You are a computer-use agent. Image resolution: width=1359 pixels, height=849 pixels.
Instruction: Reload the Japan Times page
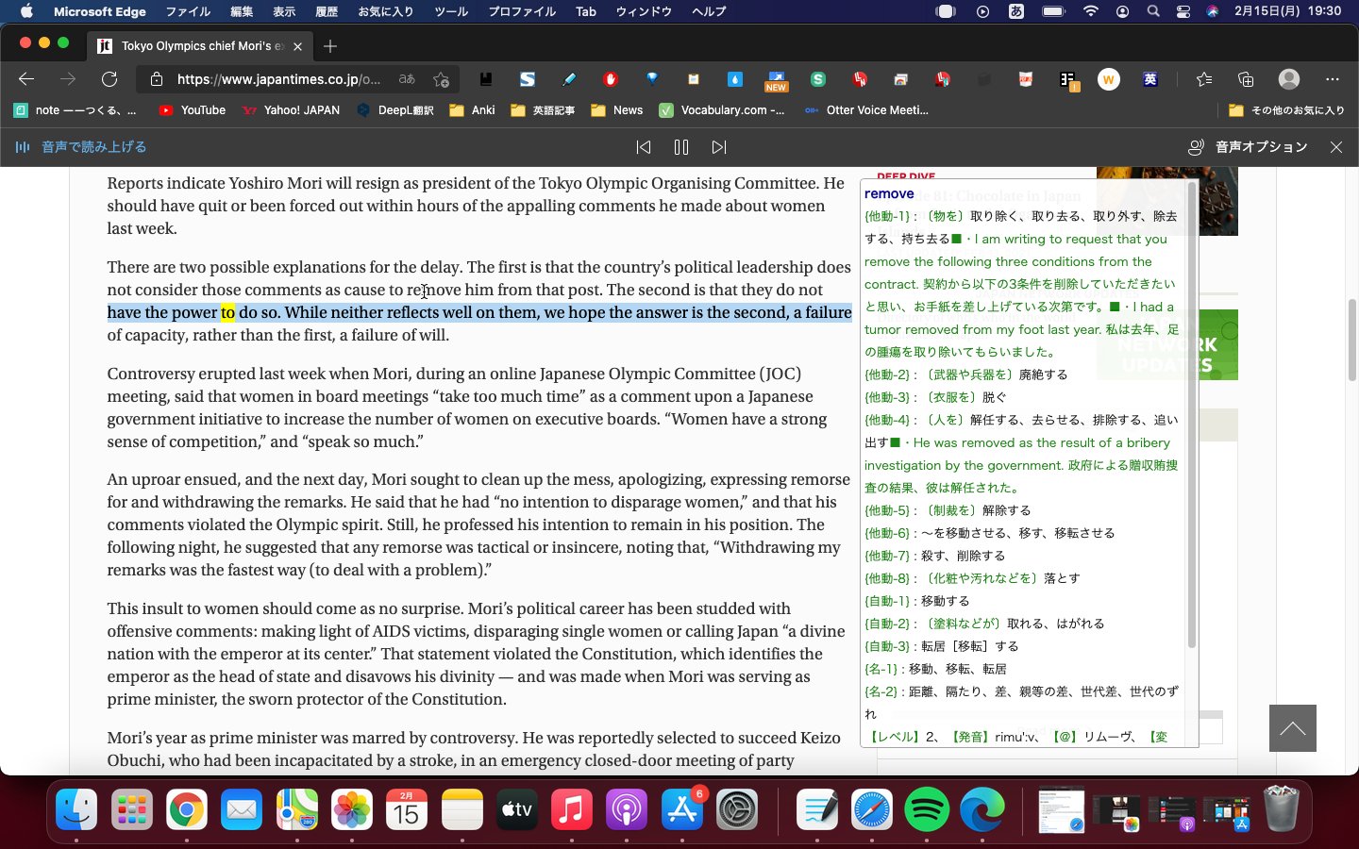[109, 79]
